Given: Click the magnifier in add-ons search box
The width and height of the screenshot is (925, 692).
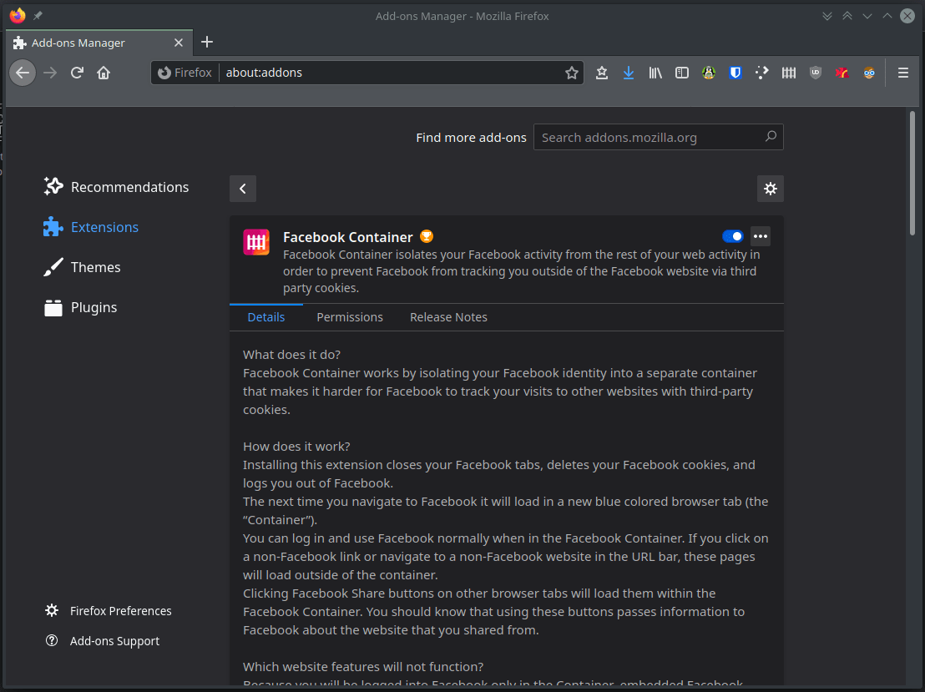Looking at the screenshot, I should pyautogui.click(x=771, y=137).
